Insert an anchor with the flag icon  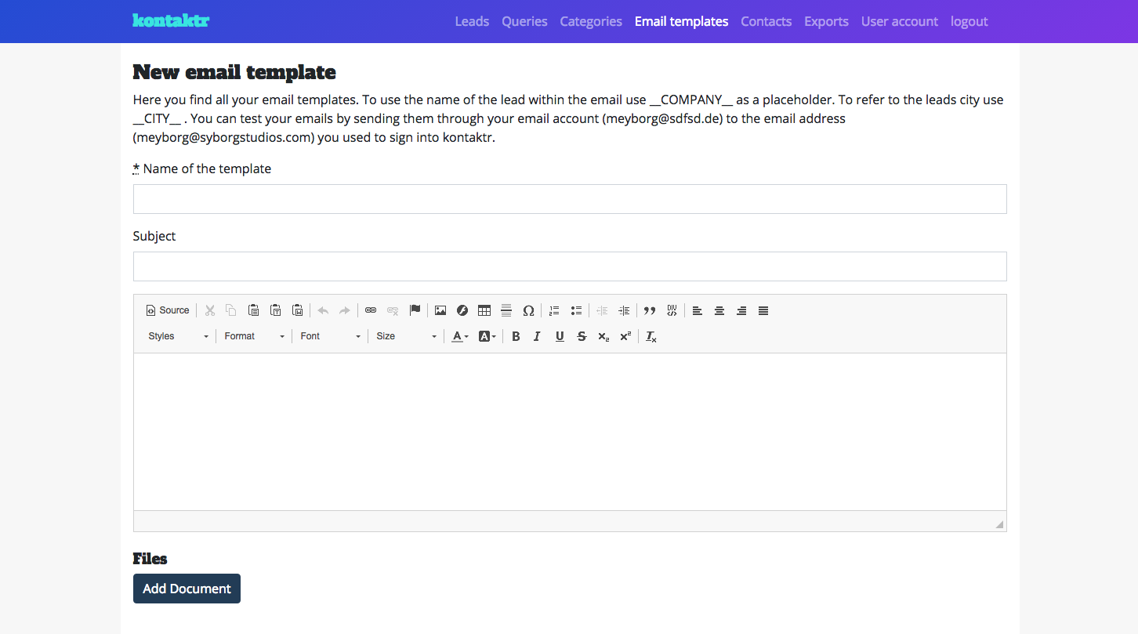tap(415, 310)
